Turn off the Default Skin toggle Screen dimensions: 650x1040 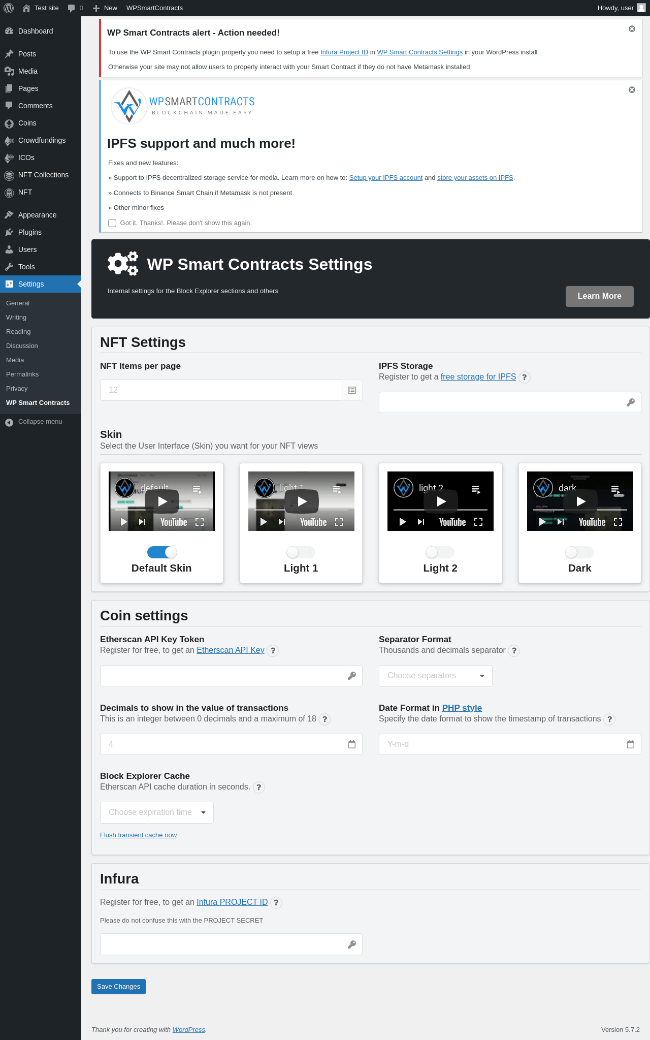tap(161, 552)
